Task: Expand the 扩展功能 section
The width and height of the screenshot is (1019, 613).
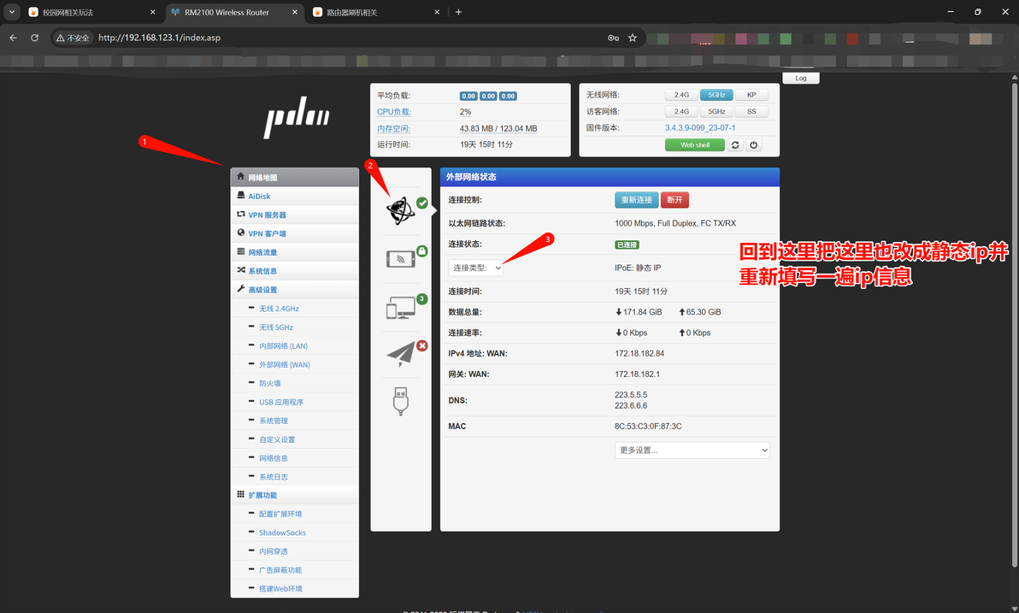Action: pos(294,495)
